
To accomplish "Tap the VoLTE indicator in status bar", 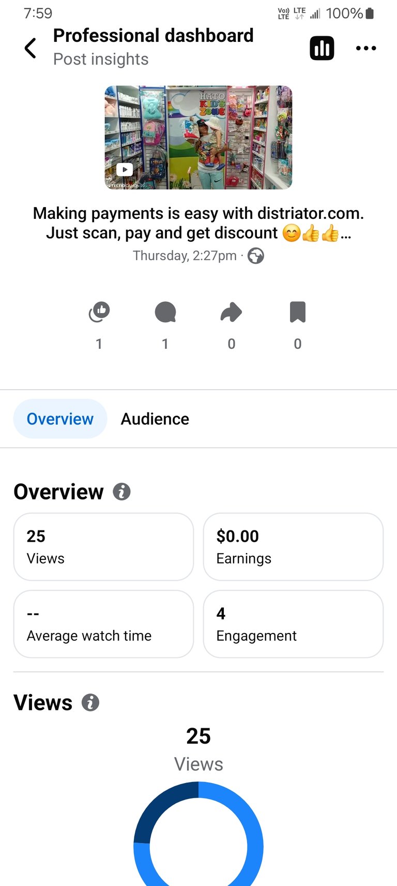I will click(x=283, y=13).
